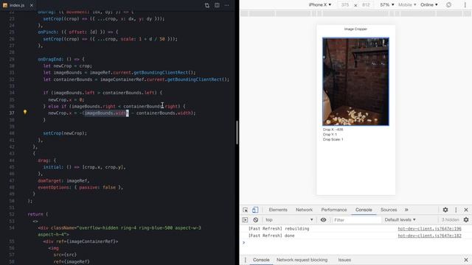Close the index.js editor tab
Viewport: 472px width, 265px height.
(31, 5)
